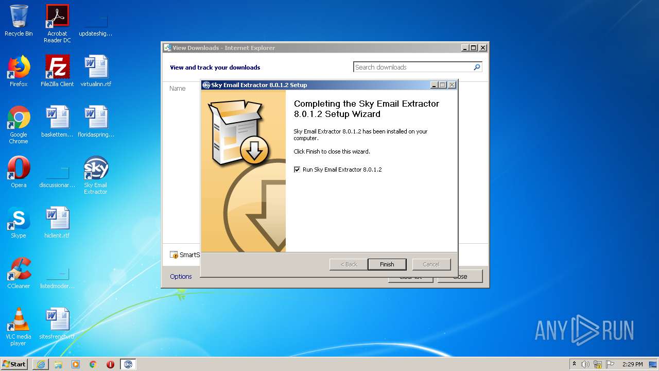Click Chrome icon in taskbar
Screen dimensions: 659x371
coord(93,364)
